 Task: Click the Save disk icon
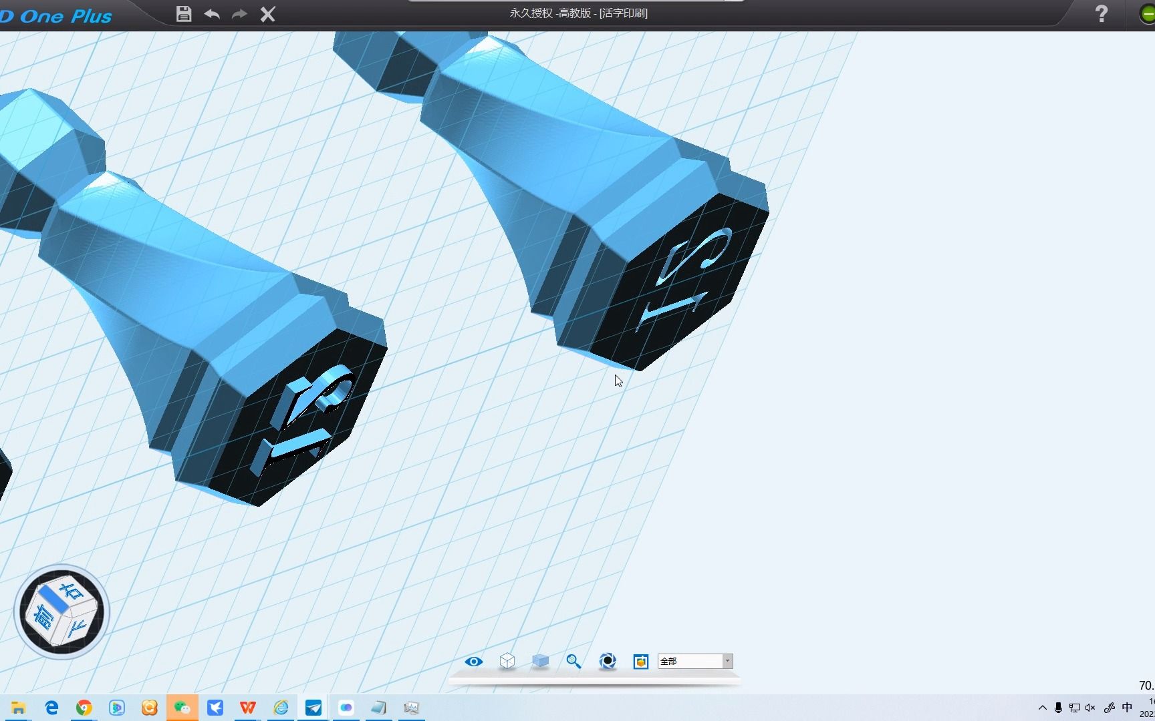tap(184, 14)
